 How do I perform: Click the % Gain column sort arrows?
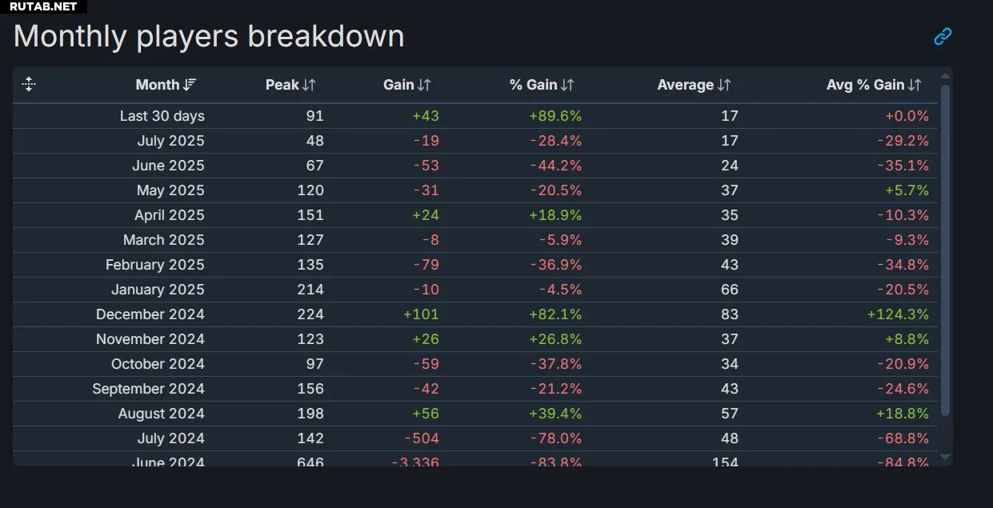tap(567, 85)
